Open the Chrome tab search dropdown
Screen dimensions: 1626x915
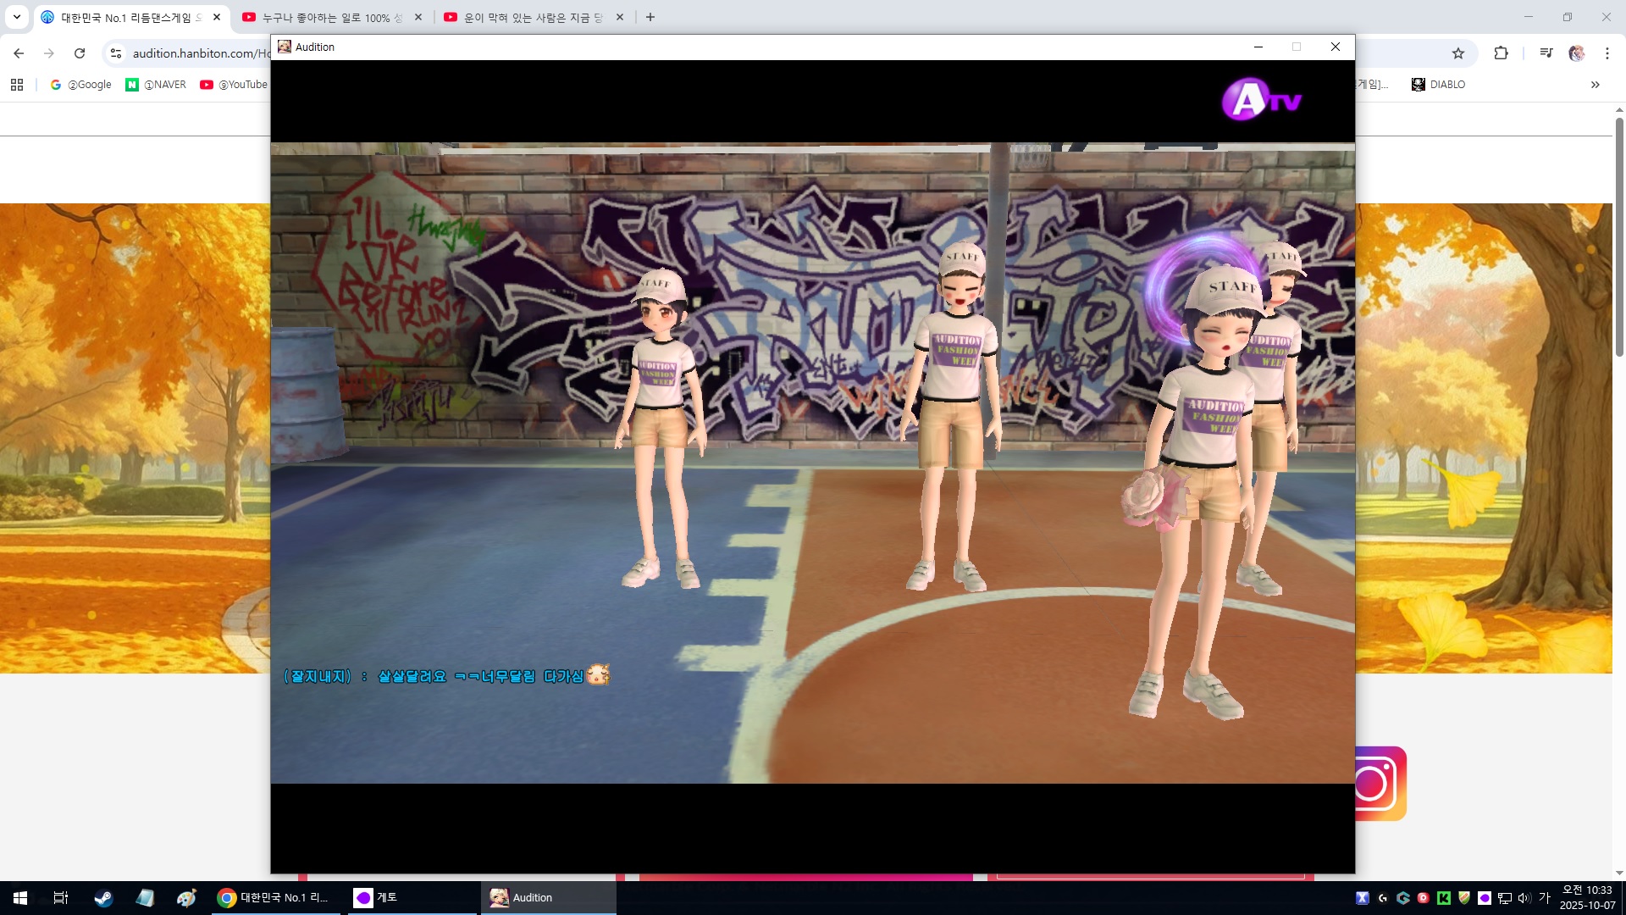pyautogui.click(x=16, y=17)
